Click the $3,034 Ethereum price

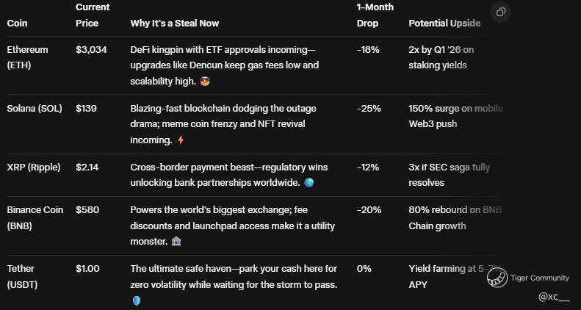[x=91, y=50]
